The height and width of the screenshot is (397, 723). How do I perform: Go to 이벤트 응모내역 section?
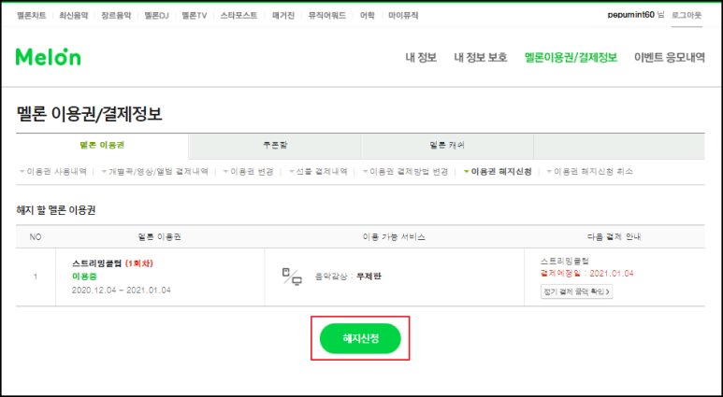point(670,57)
